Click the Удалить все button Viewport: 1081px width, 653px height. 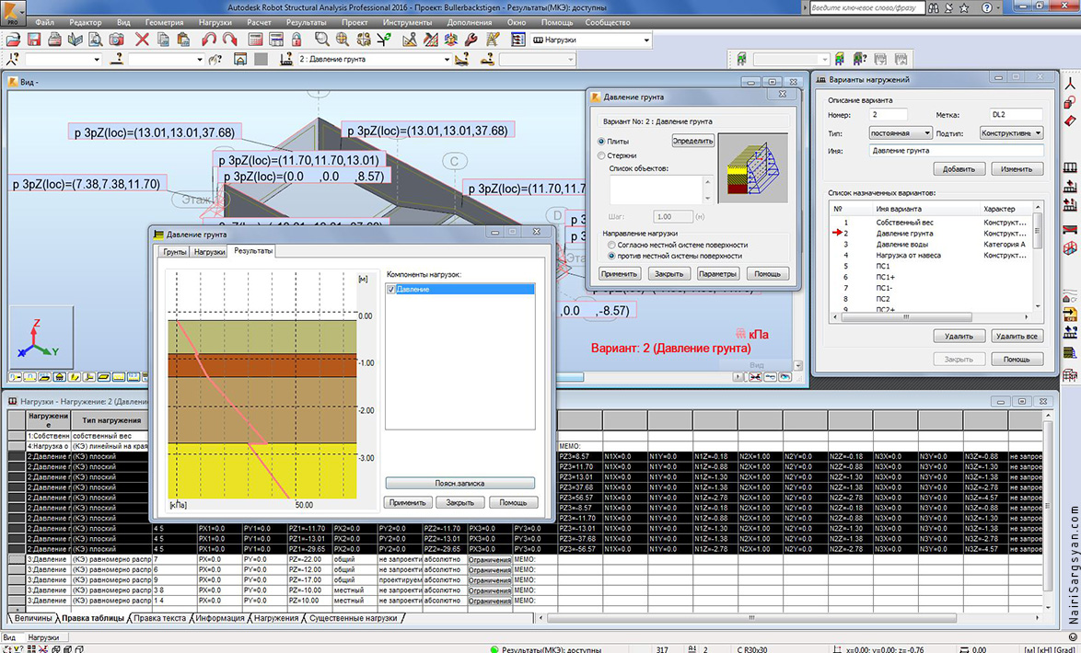[x=1017, y=336]
